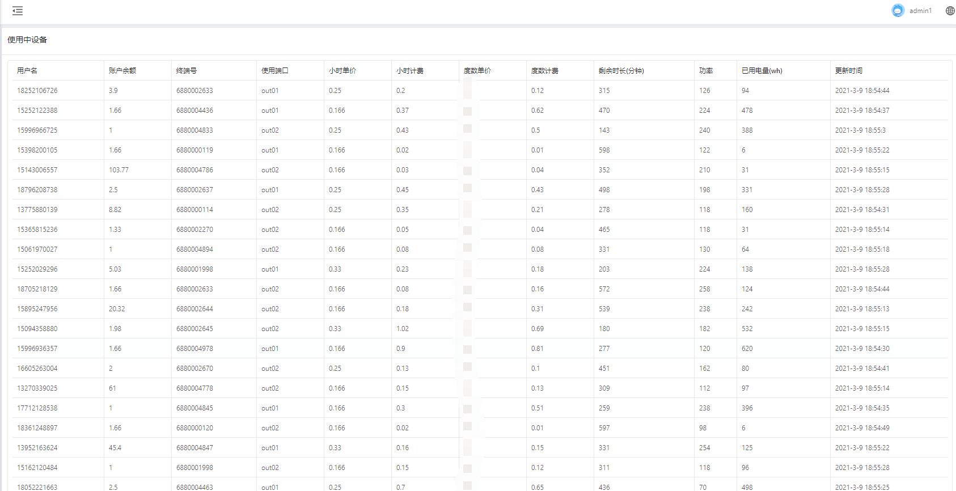Screen dimensions: 956x491
Task: Click account balance 103.77
Action: tap(119, 170)
